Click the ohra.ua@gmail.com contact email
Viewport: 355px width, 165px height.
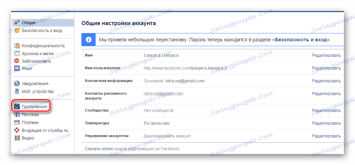[x=185, y=81]
